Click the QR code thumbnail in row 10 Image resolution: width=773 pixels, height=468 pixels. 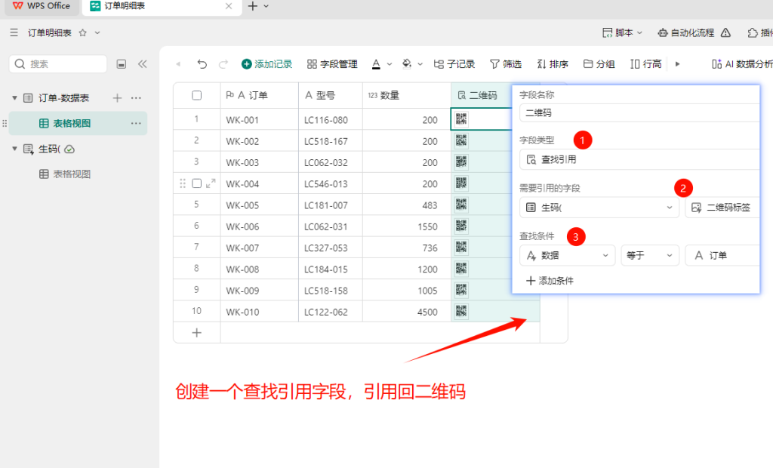[461, 311]
